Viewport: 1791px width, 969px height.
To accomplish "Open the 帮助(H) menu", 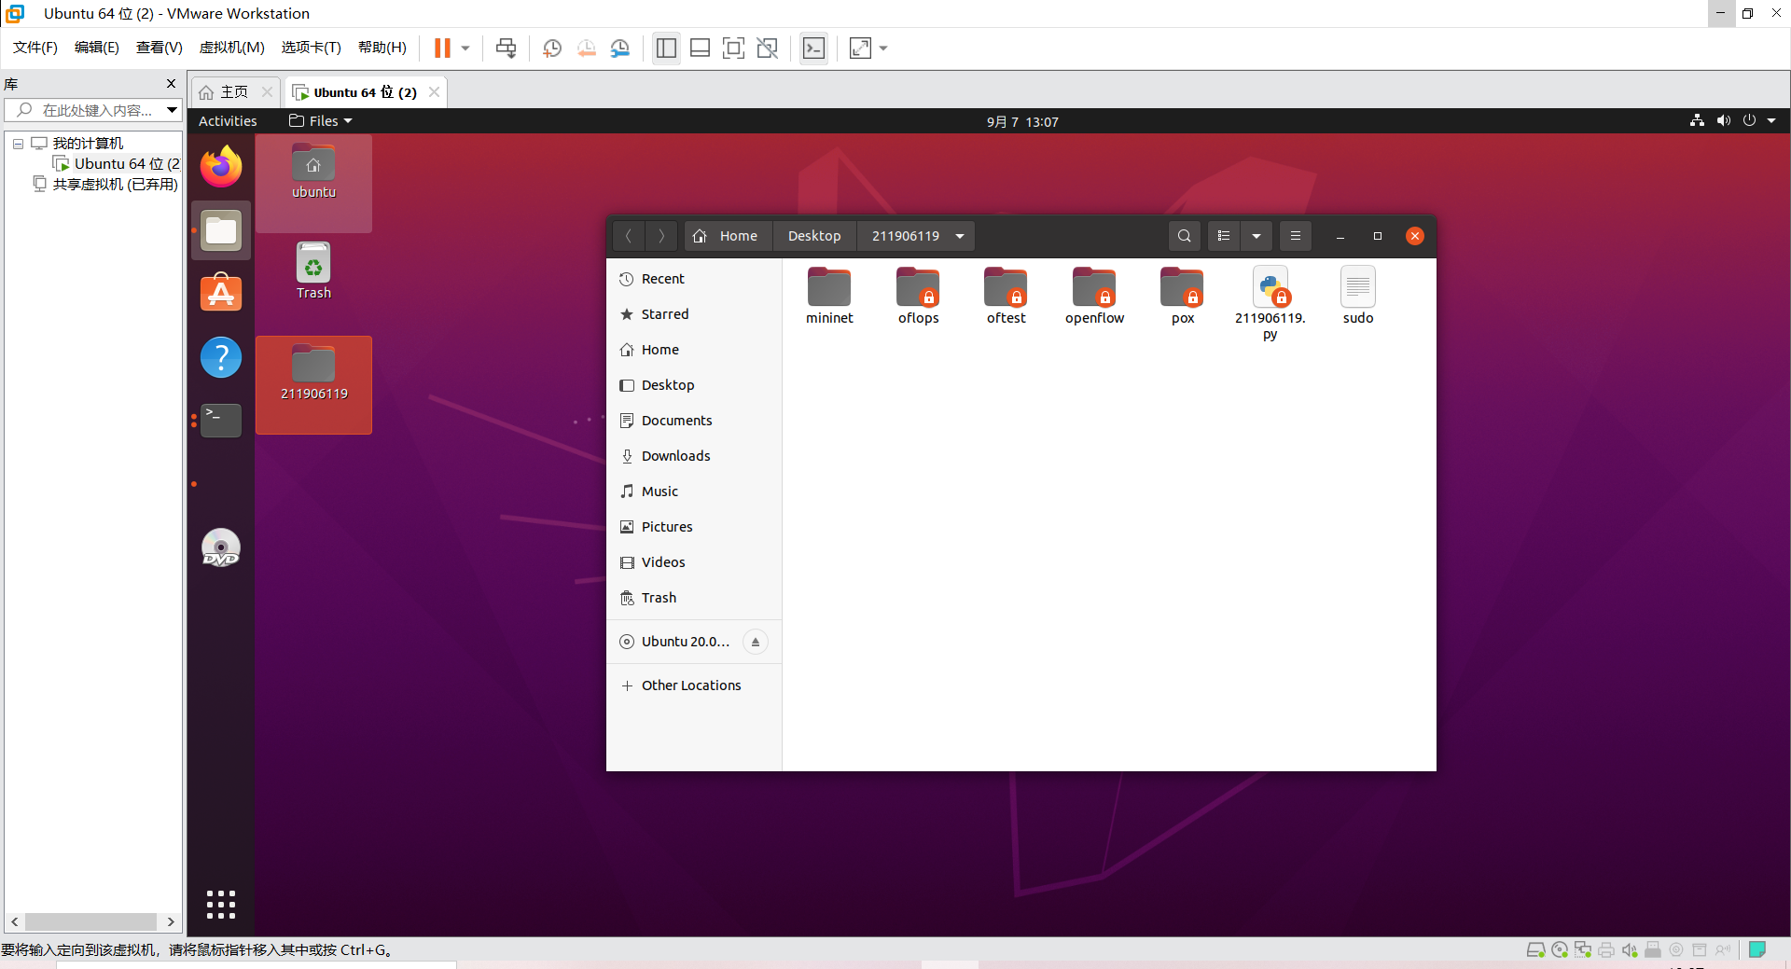I will click(x=382, y=48).
